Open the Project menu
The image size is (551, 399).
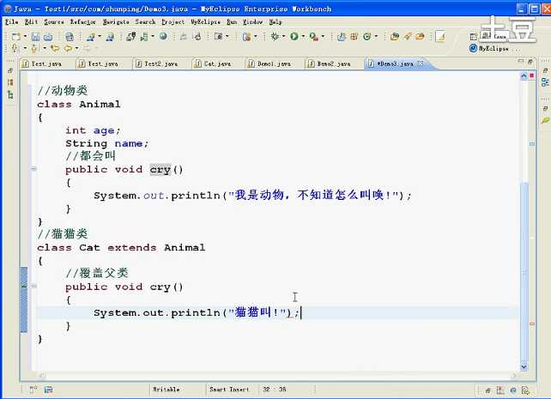coord(173,21)
